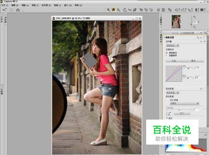
Task: Open the 文件 menu
Action: tap(5, 5)
